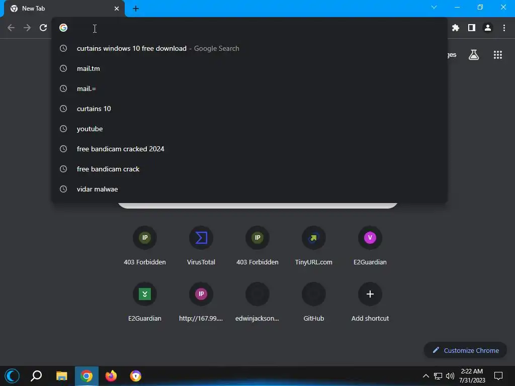Click the volume speaker tray icon
This screenshot has height=386, width=515.
[450, 376]
